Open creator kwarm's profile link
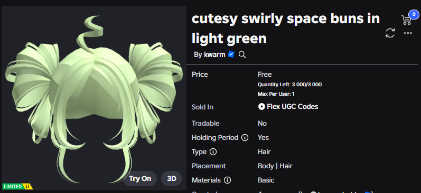The width and height of the screenshot is (421, 193). 214,55
